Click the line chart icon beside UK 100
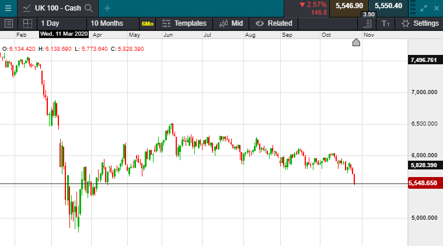 [27, 8]
